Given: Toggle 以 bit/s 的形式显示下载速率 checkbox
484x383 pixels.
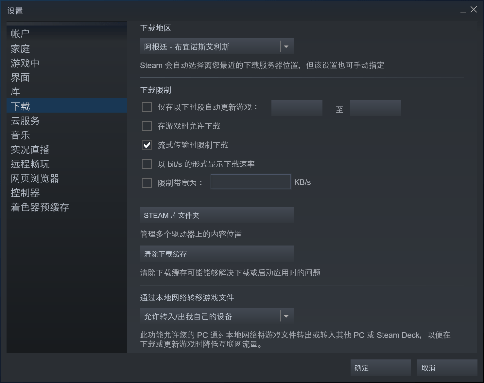Looking at the screenshot, I should [x=147, y=164].
